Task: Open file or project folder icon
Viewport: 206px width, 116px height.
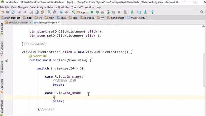Action: coord(2,12)
